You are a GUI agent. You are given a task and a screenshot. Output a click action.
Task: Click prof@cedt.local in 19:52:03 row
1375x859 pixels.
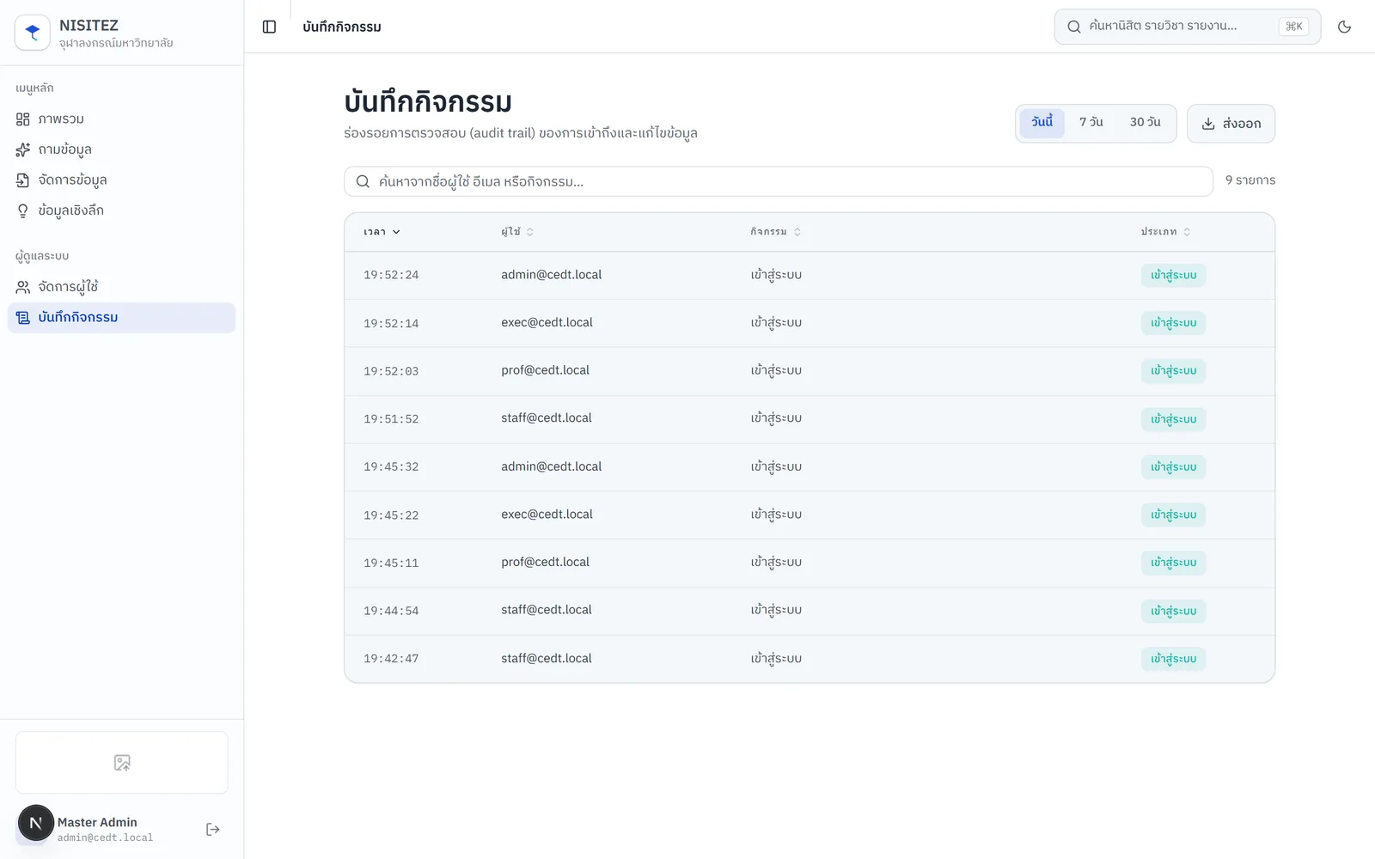pos(545,370)
